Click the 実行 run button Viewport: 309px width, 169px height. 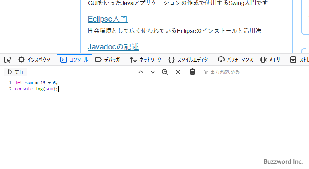point(16,72)
